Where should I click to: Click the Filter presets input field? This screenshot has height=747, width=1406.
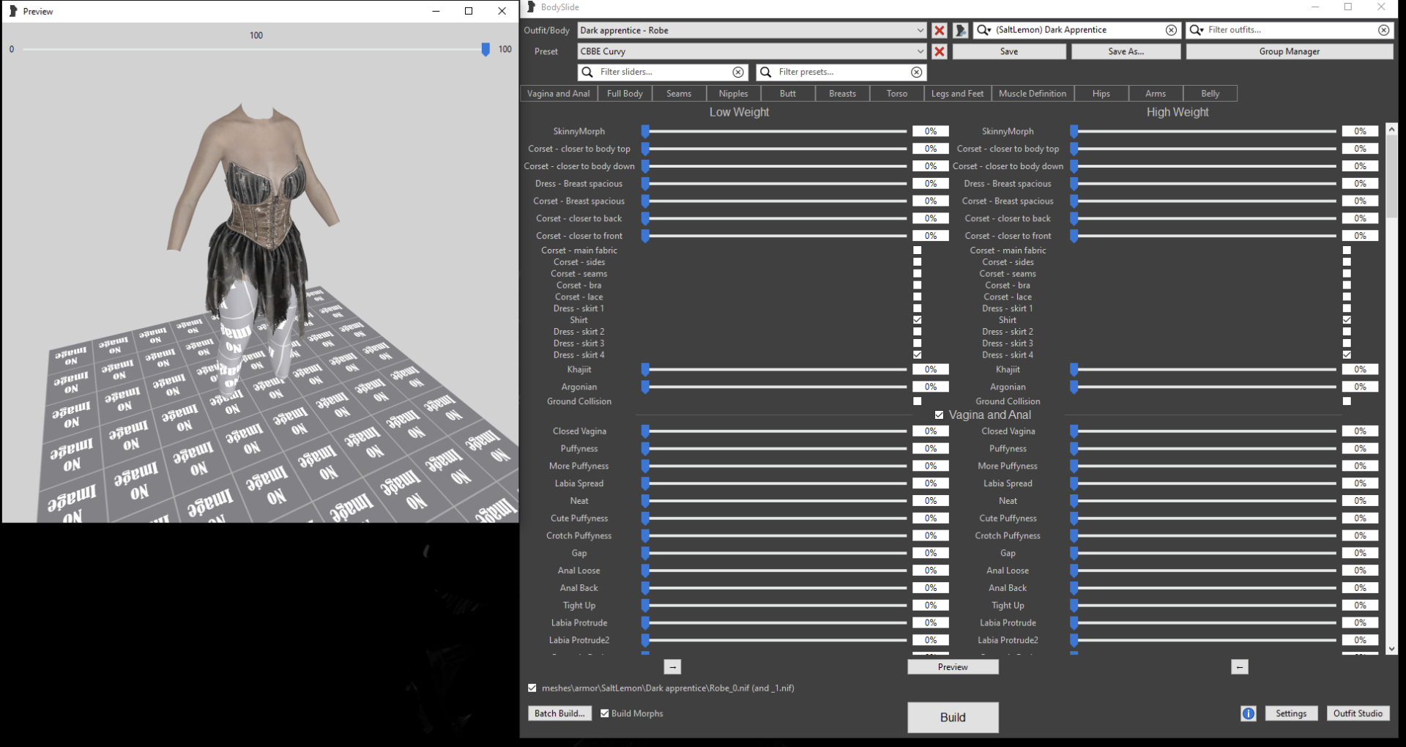842,72
